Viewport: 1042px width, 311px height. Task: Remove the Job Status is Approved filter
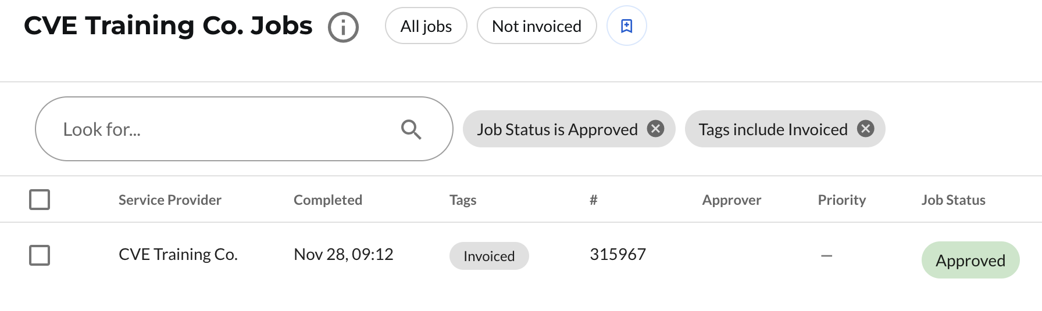(x=656, y=128)
